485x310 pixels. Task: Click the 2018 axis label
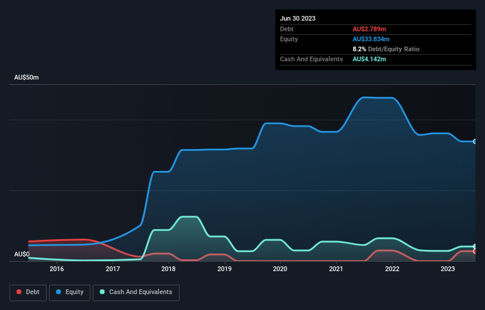[168, 269]
